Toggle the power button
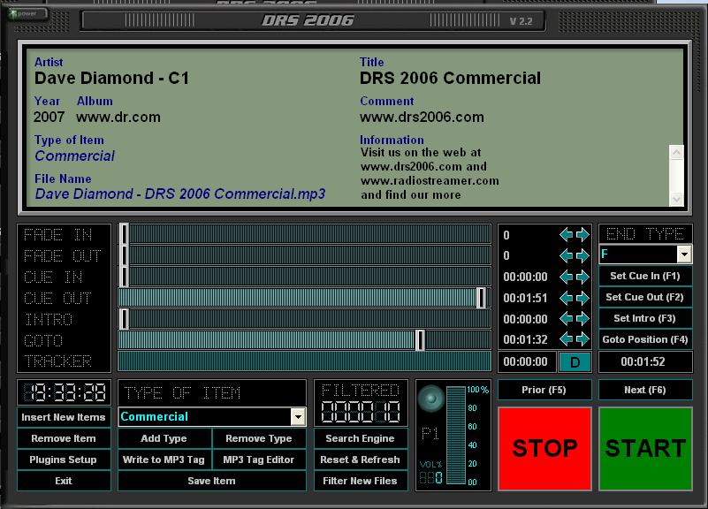 click(27, 13)
